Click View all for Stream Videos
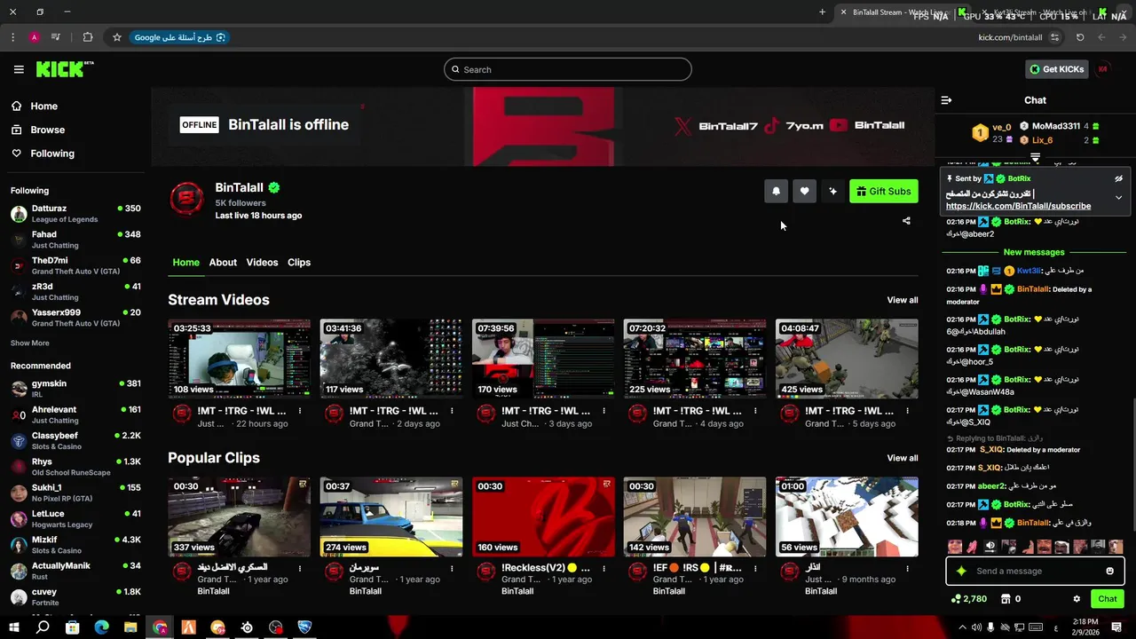The image size is (1136, 639). tap(903, 300)
